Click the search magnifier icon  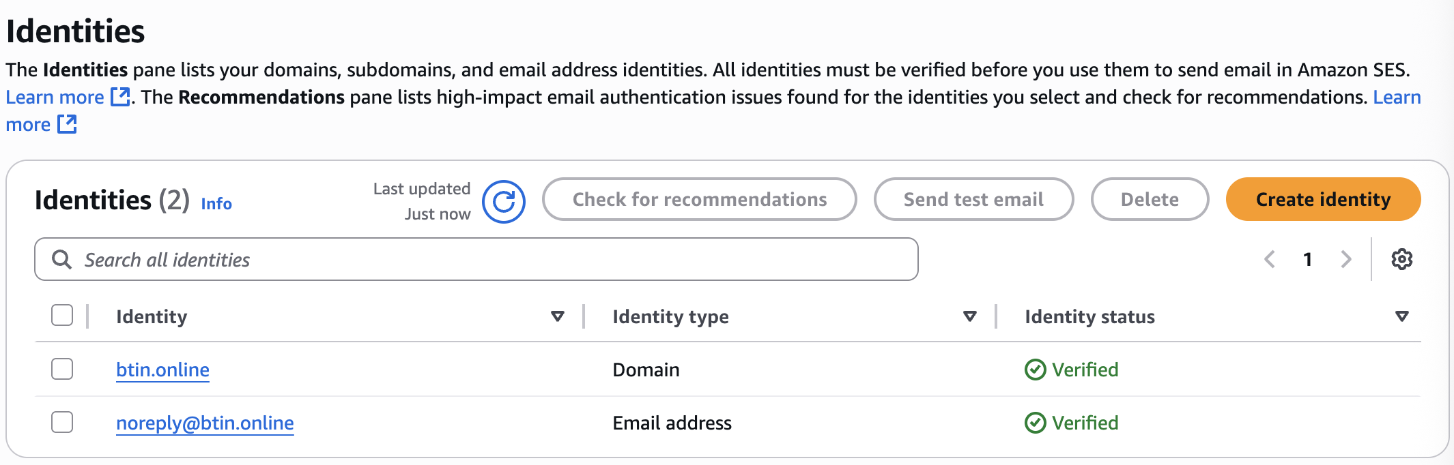(x=61, y=259)
